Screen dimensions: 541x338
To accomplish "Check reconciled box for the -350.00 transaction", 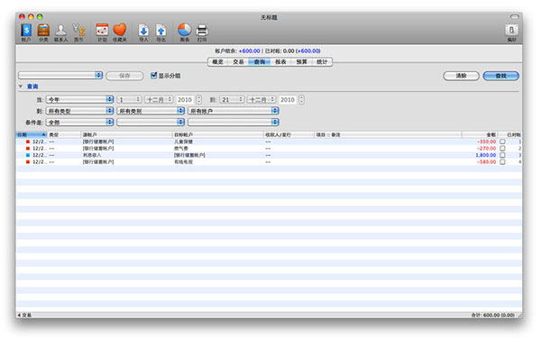I will 502,142.
